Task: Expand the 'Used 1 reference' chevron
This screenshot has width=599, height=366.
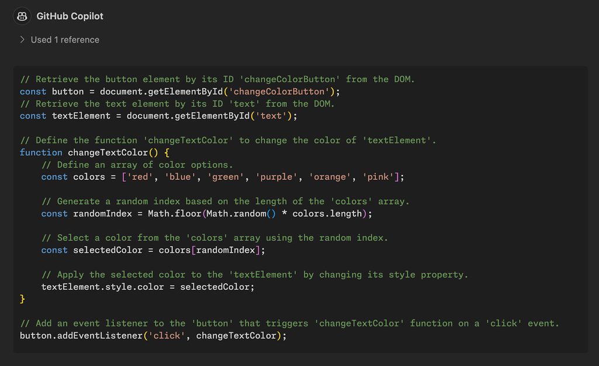Action: click(22, 40)
